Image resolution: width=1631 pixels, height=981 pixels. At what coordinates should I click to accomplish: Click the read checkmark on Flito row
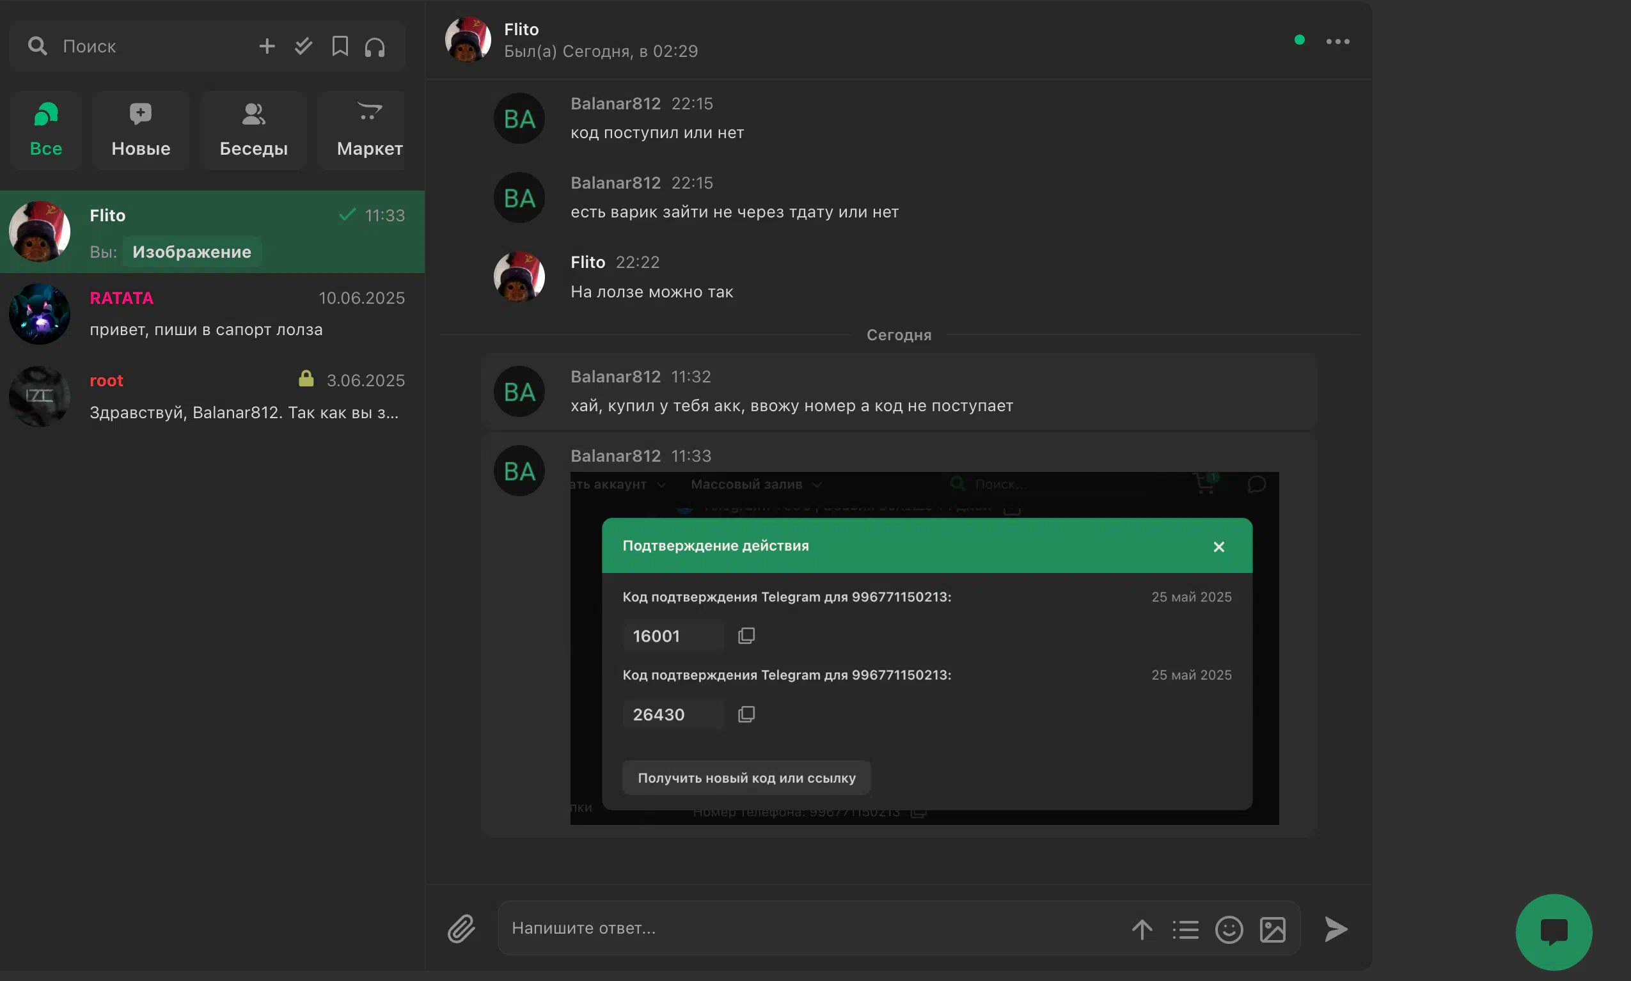pos(347,214)
